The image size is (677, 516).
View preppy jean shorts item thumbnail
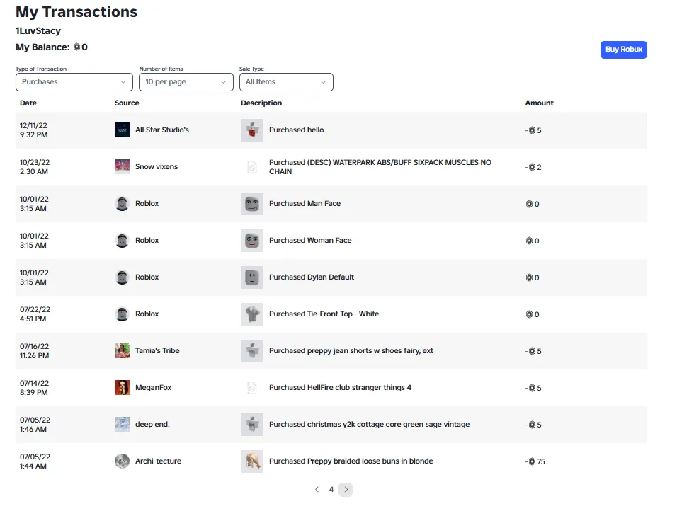coord(252,351)
